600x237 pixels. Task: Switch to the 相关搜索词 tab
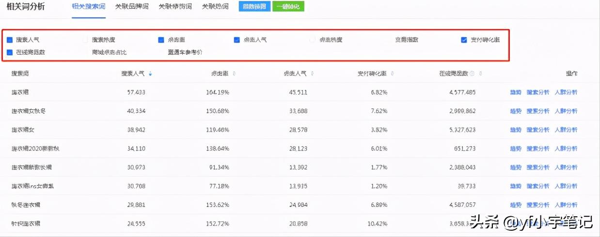[89, 7]
